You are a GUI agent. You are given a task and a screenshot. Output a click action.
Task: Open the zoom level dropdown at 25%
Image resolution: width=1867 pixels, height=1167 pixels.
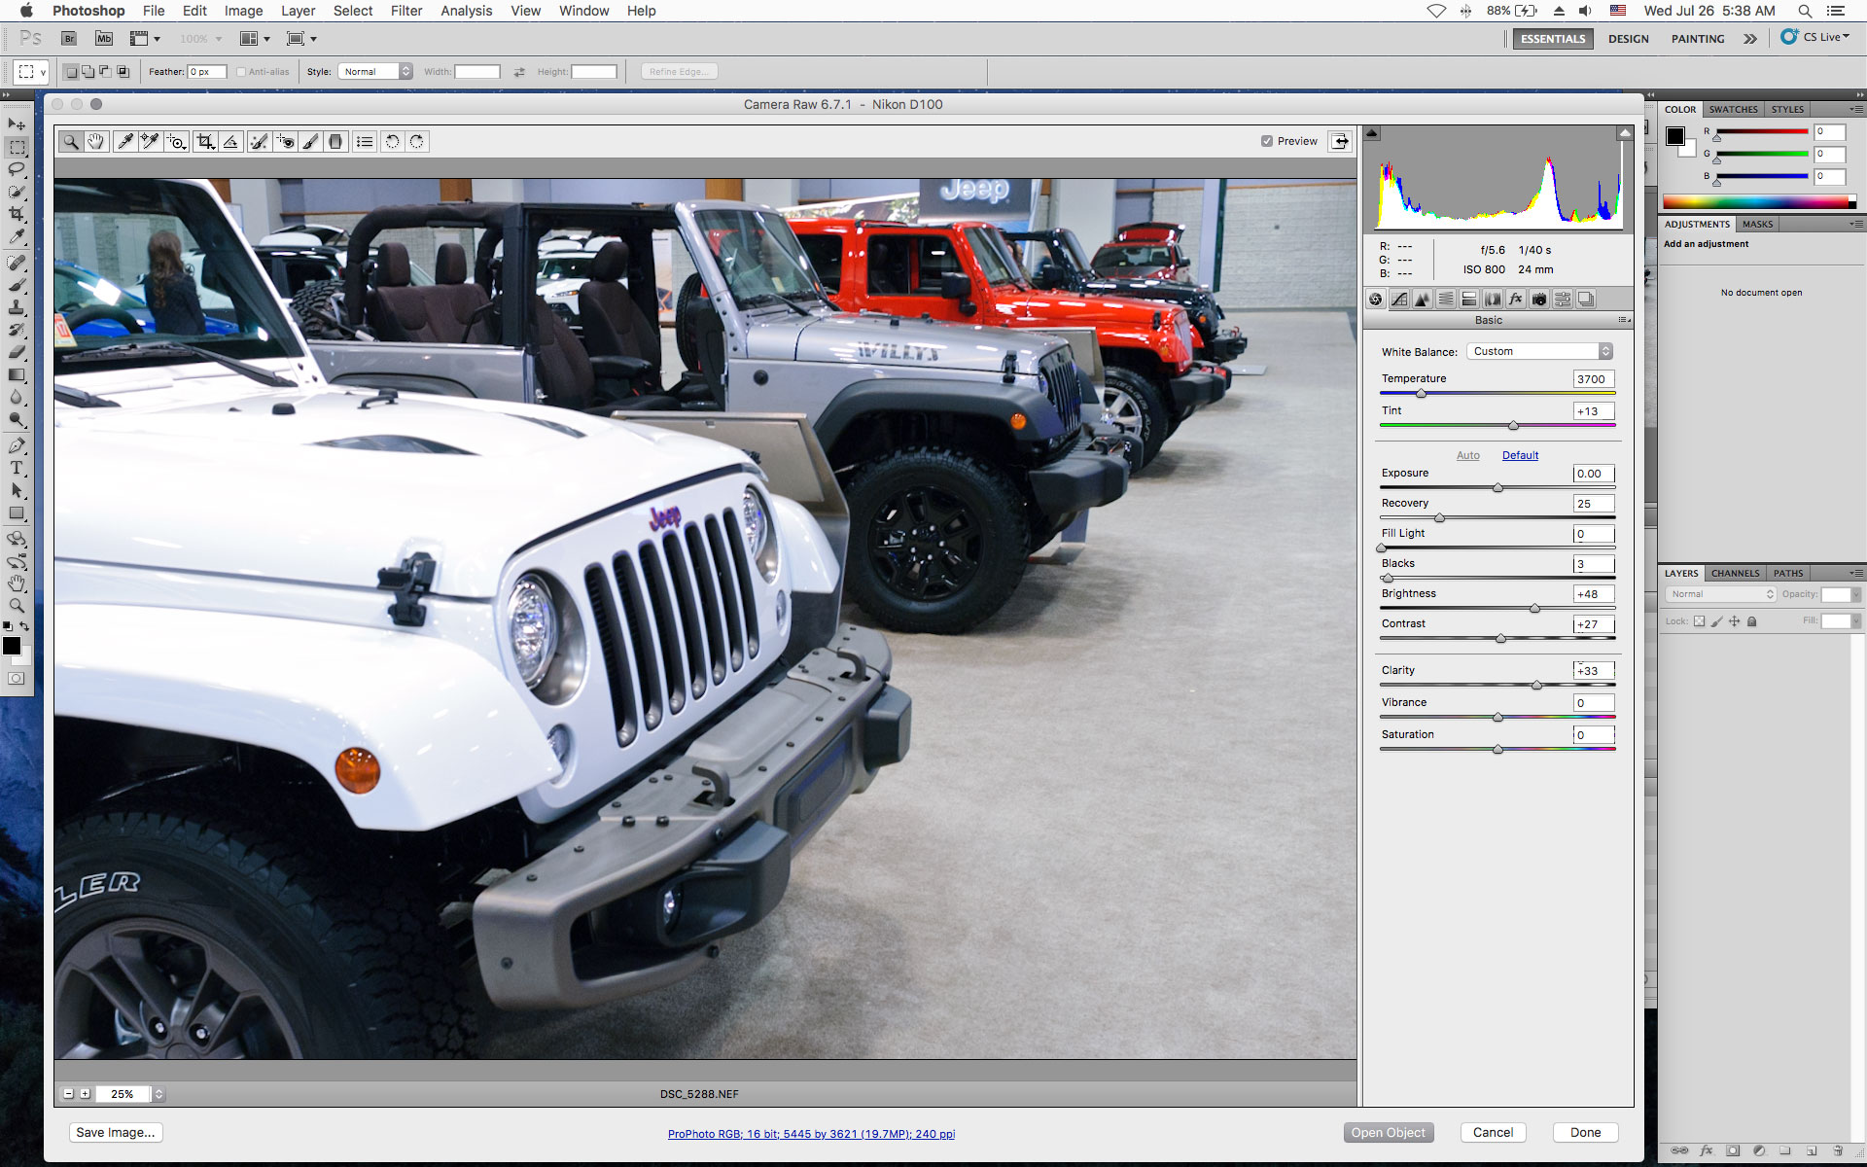tap(159, 1094)
